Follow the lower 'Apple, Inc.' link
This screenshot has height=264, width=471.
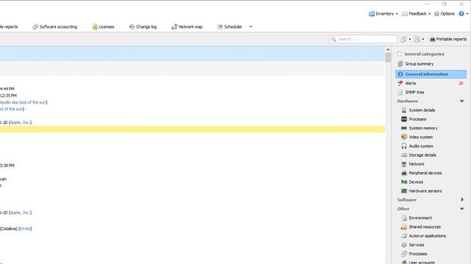pos(20,213)
